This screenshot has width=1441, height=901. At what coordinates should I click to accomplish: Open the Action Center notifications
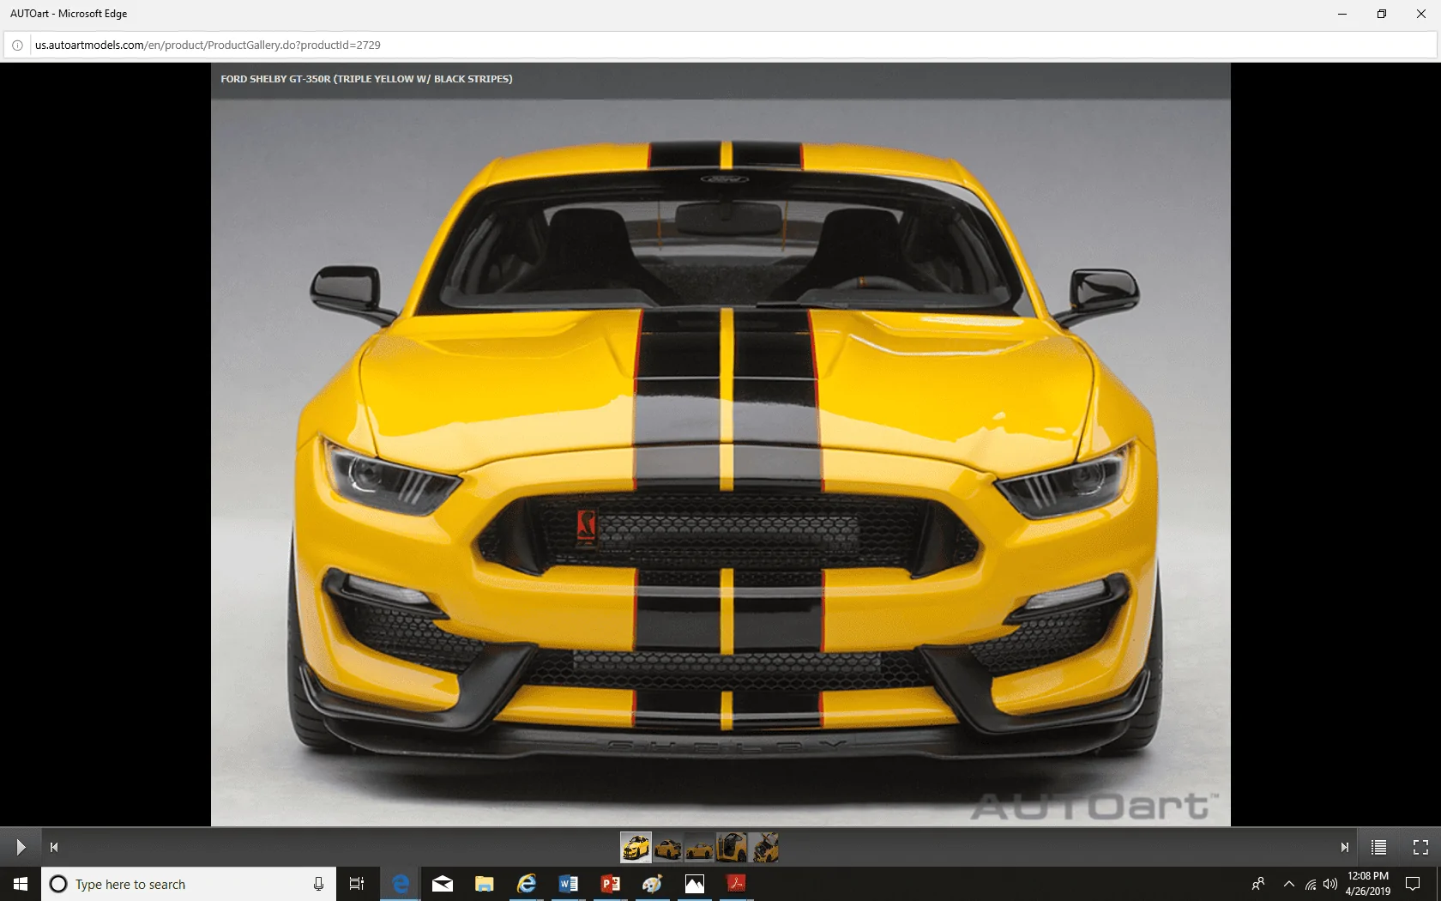[x=1413, y=884]
